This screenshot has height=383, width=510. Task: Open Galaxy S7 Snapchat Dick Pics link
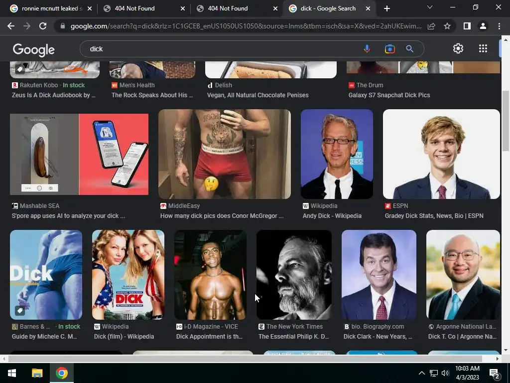click(389, 95)
